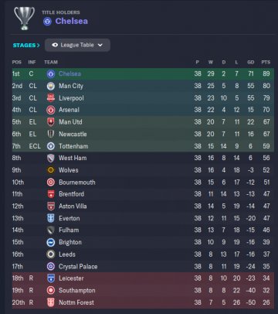Click the Chelsea badge beside title holders
Screen dimensions: 278x314
coord(47,22)
